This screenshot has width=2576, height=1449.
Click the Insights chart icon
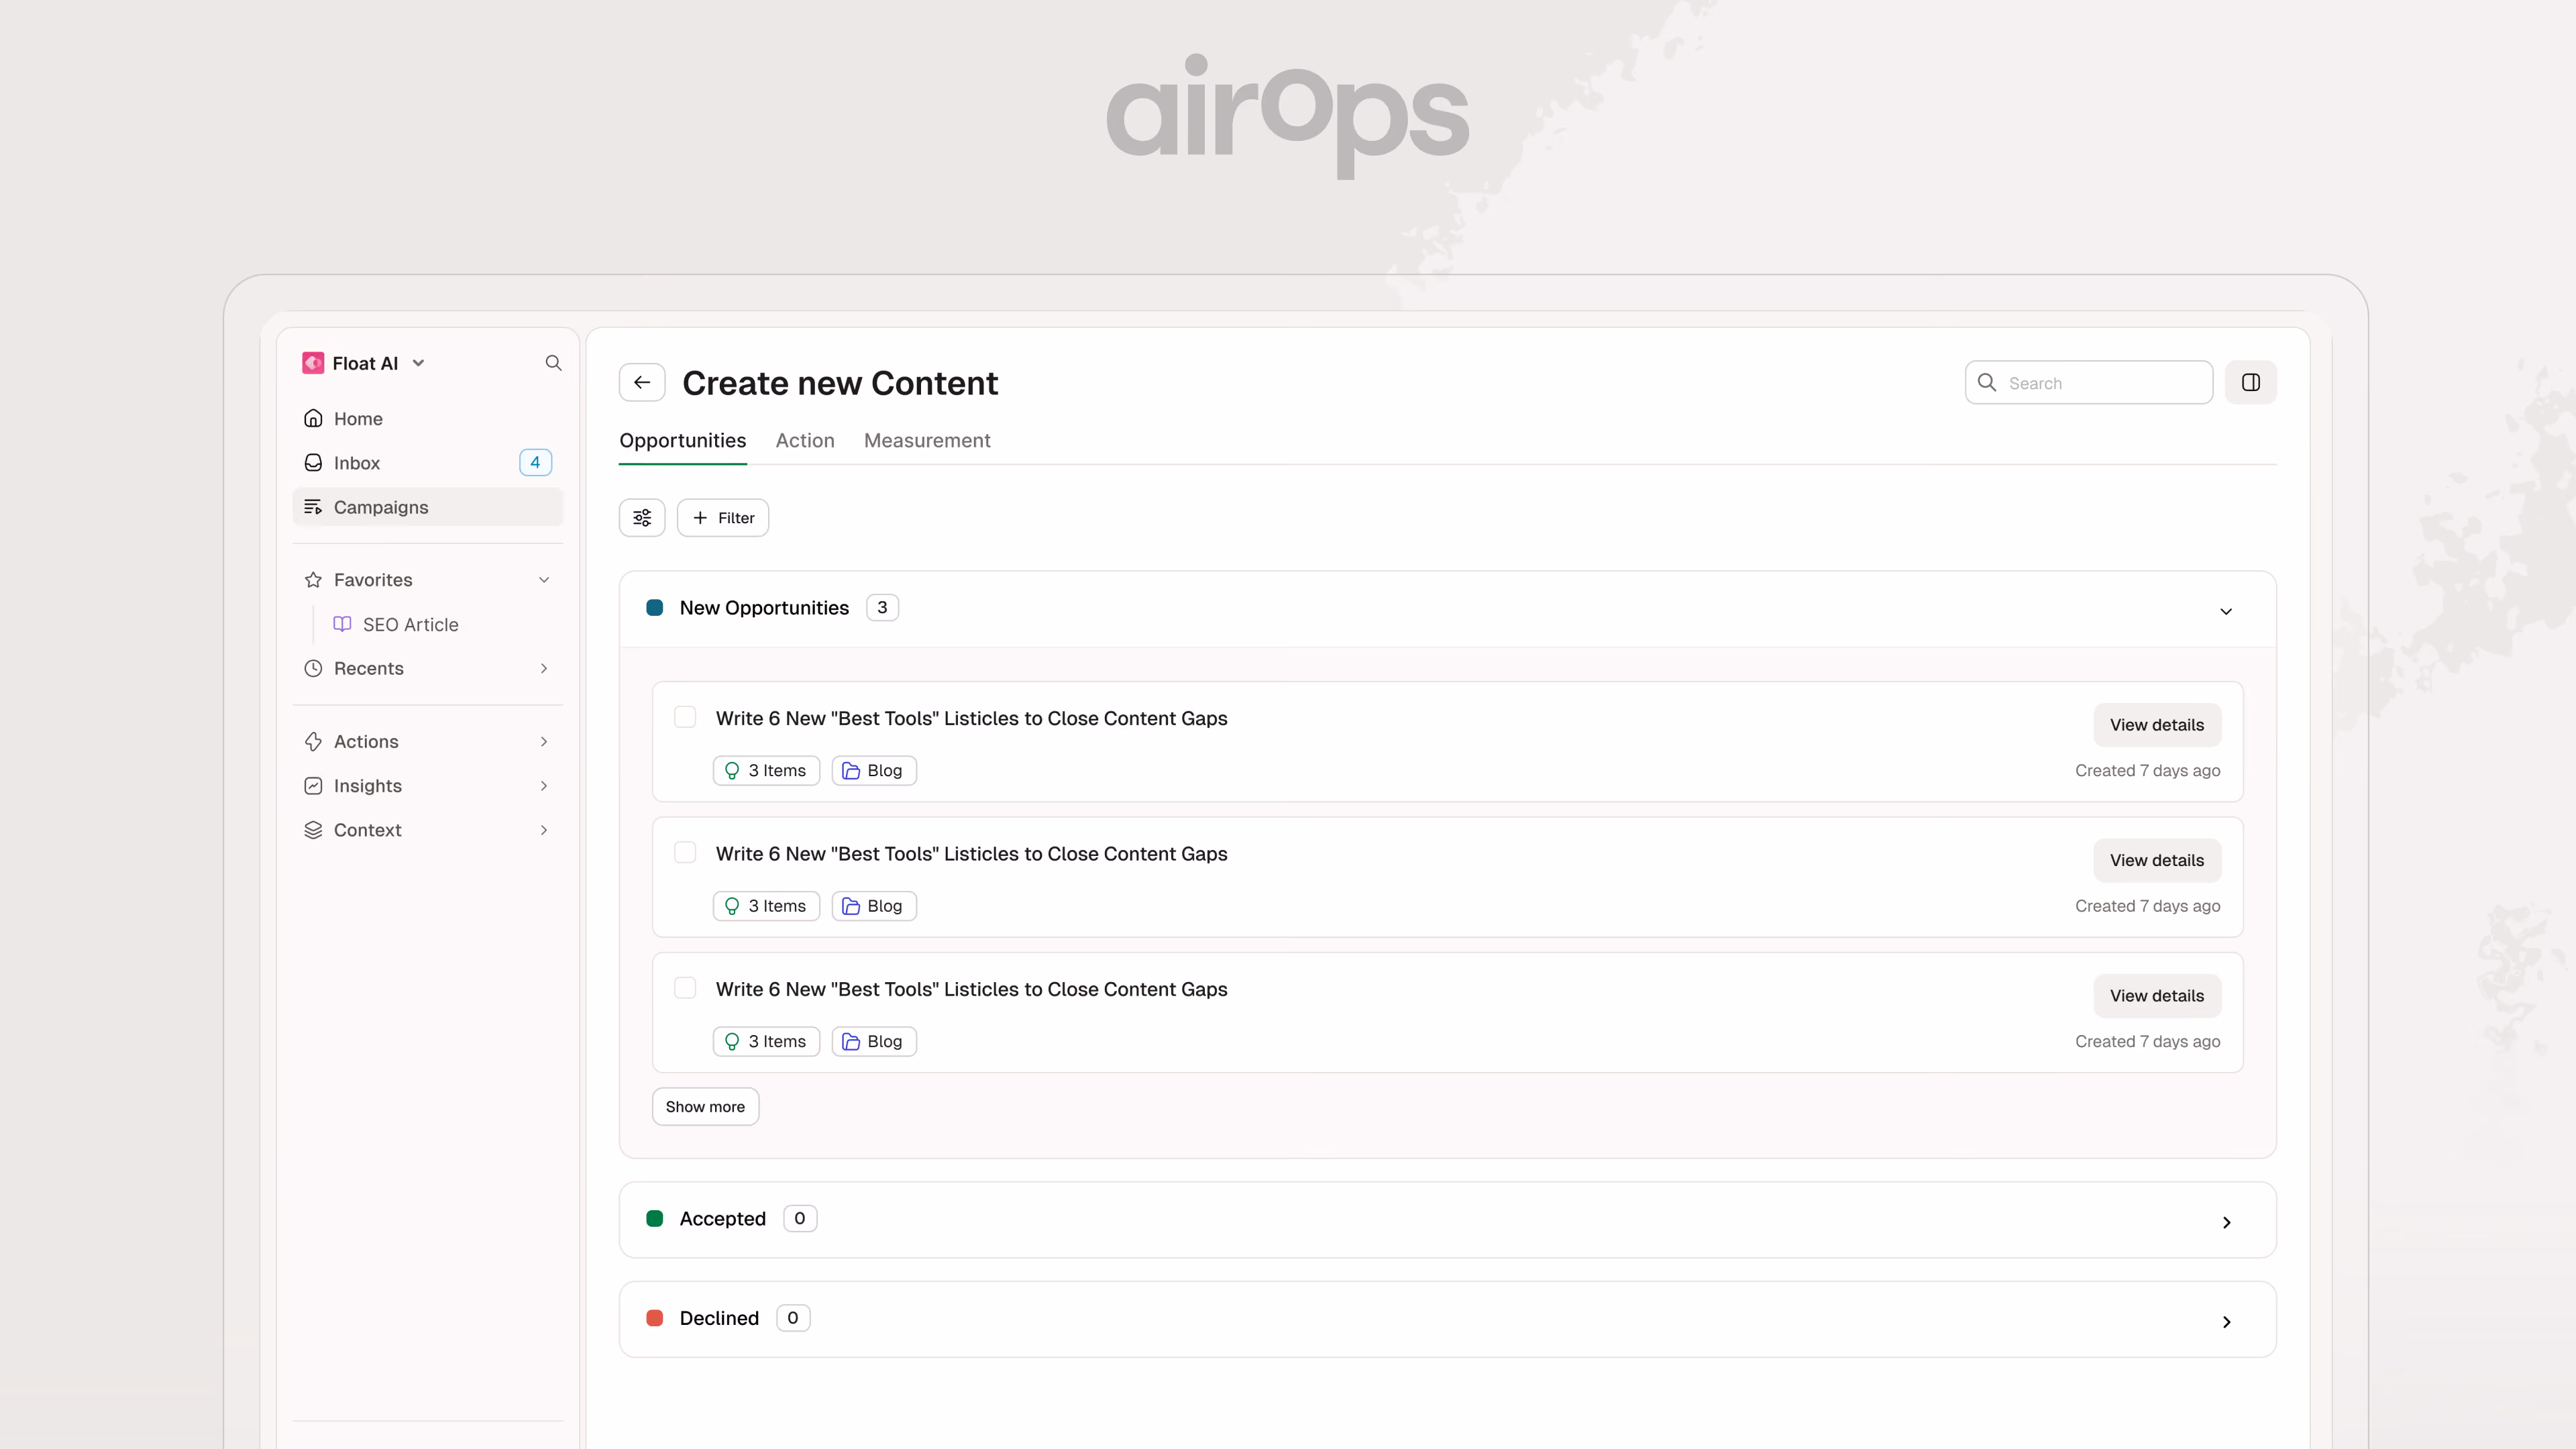pyautogui.click(x=313, y=786)
